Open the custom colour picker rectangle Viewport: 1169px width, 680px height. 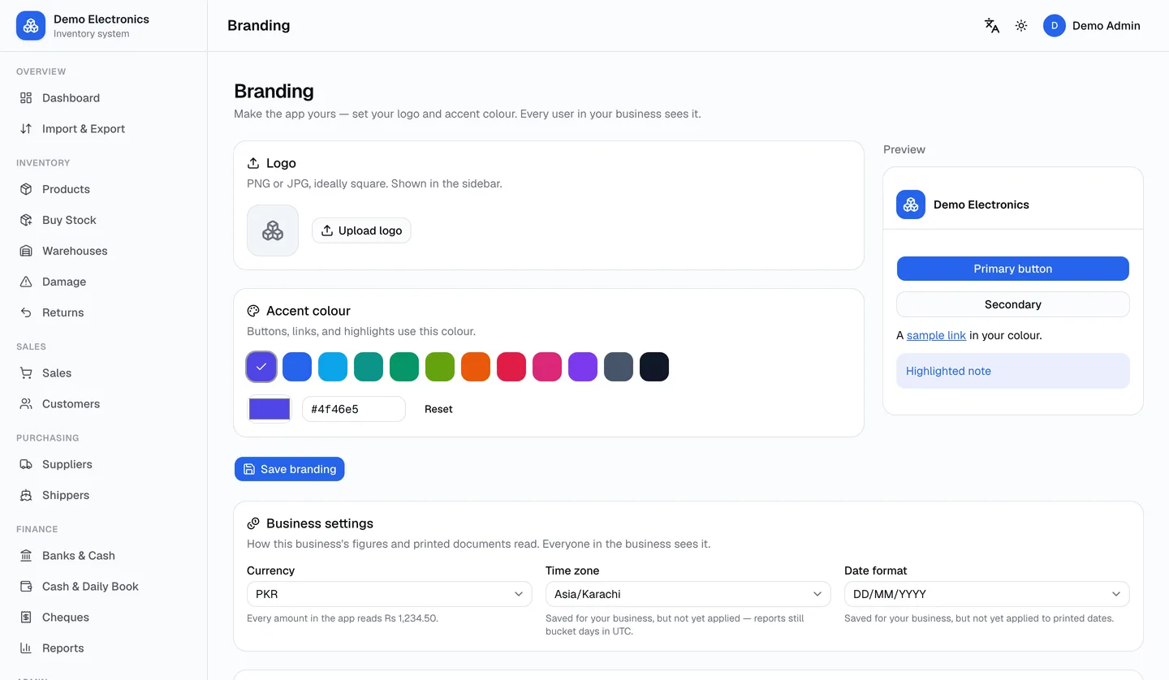pos(270,409)
